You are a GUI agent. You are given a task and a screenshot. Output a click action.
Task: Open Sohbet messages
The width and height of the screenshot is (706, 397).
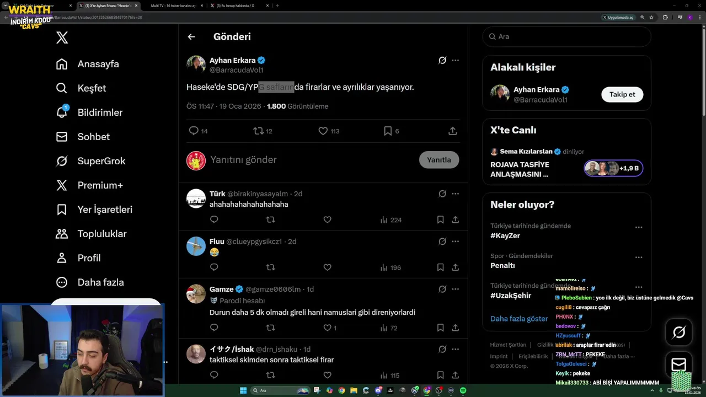(83, 137)
